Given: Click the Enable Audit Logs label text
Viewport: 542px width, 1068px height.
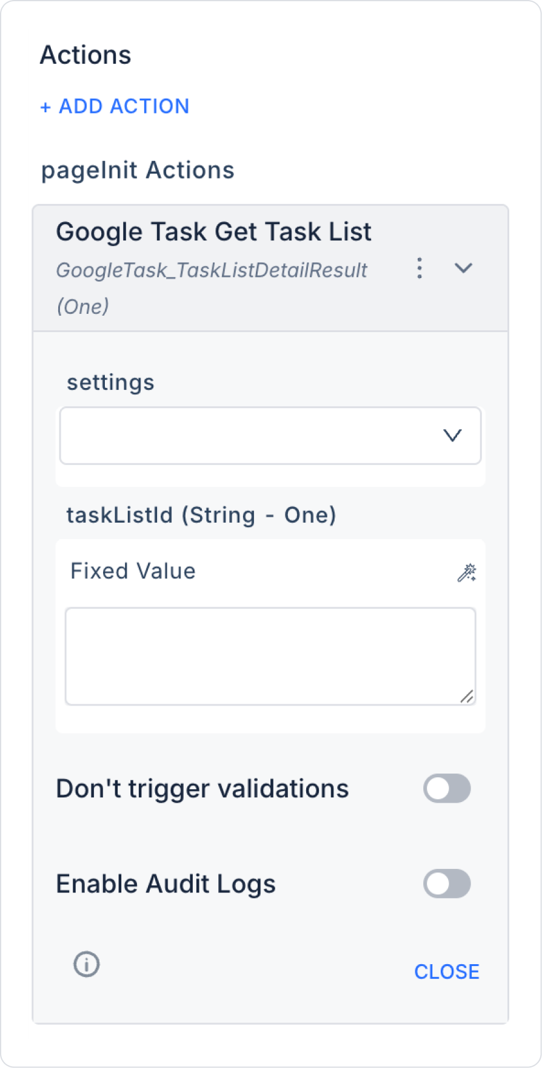Looking at the screenshot, I should [166, 884].
